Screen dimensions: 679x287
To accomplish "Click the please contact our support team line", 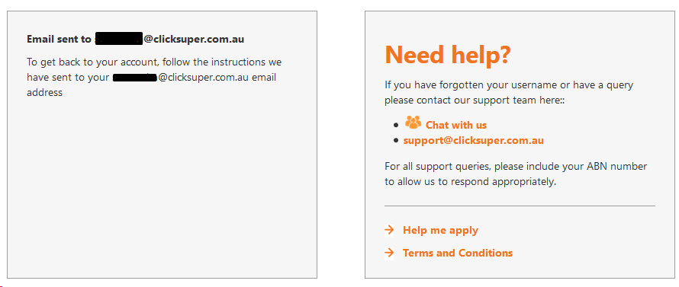I will pos(475,100).
